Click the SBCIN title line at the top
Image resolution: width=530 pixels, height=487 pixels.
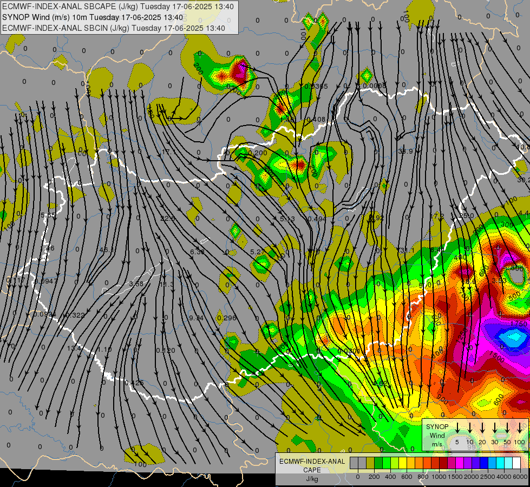coord(114,28)
